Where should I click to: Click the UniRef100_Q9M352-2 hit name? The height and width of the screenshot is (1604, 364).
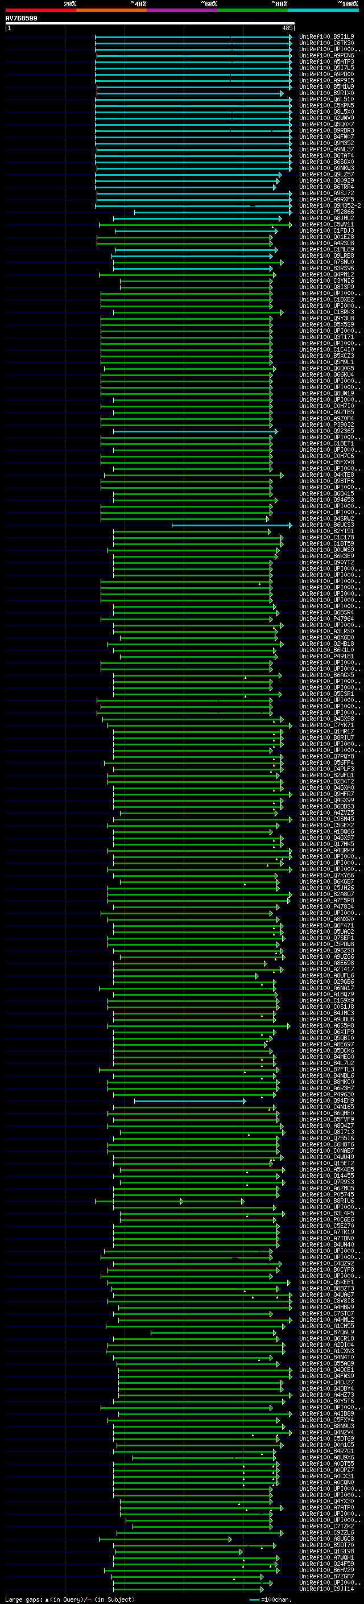pyautogui.click(x=330, y=205)
